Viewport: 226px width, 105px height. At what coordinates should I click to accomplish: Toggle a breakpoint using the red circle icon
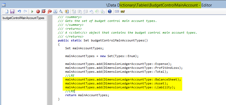tap(38, 11)
